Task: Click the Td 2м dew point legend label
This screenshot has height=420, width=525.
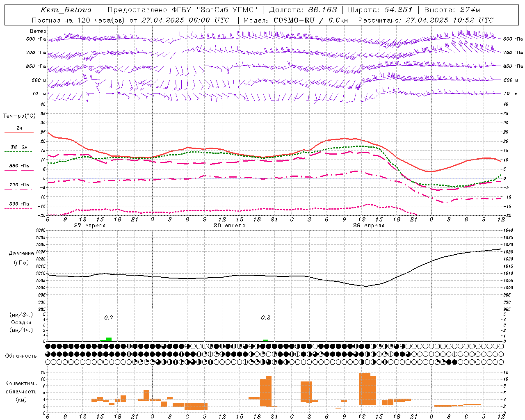Action: point(19,147)
